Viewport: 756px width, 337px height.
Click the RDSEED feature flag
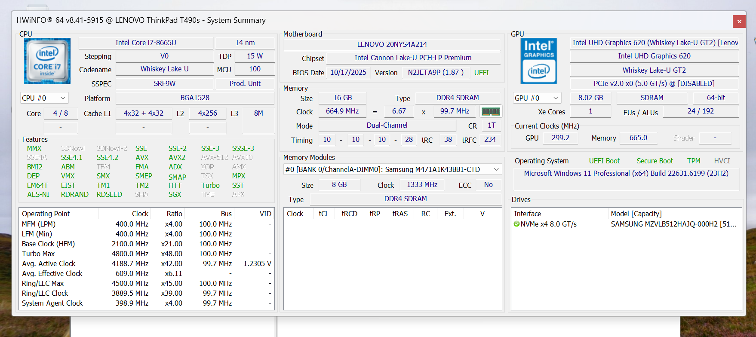(109, 194)
